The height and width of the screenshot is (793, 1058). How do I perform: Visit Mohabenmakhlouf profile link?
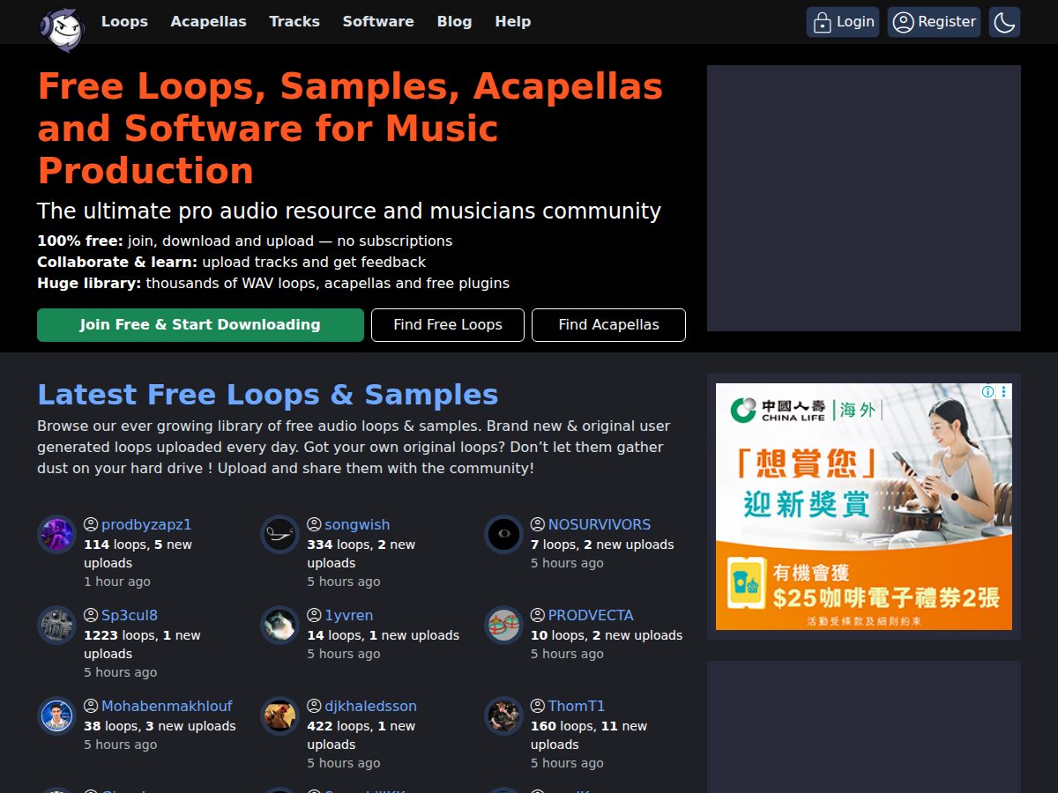pyautogui.click(x=167, y=706)
